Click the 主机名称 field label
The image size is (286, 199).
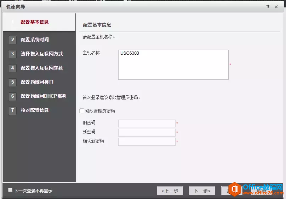(91, 53)
